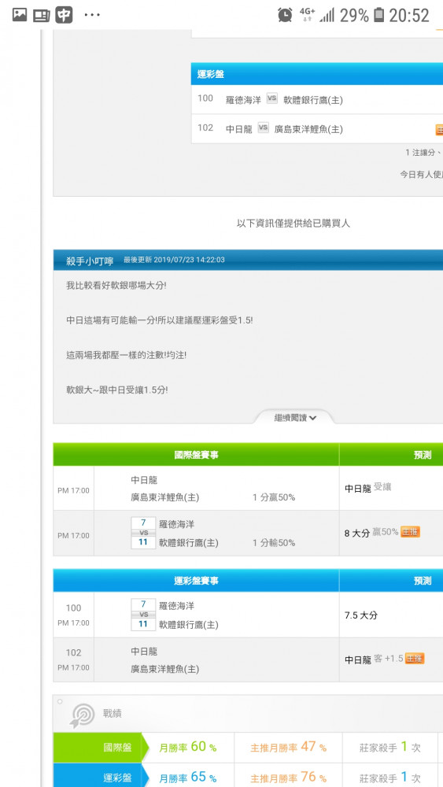Click prediction 中日龍 客 +1.5
This screenshot has width=443, height=787.
pyautogui.click(x=374, y=659)
